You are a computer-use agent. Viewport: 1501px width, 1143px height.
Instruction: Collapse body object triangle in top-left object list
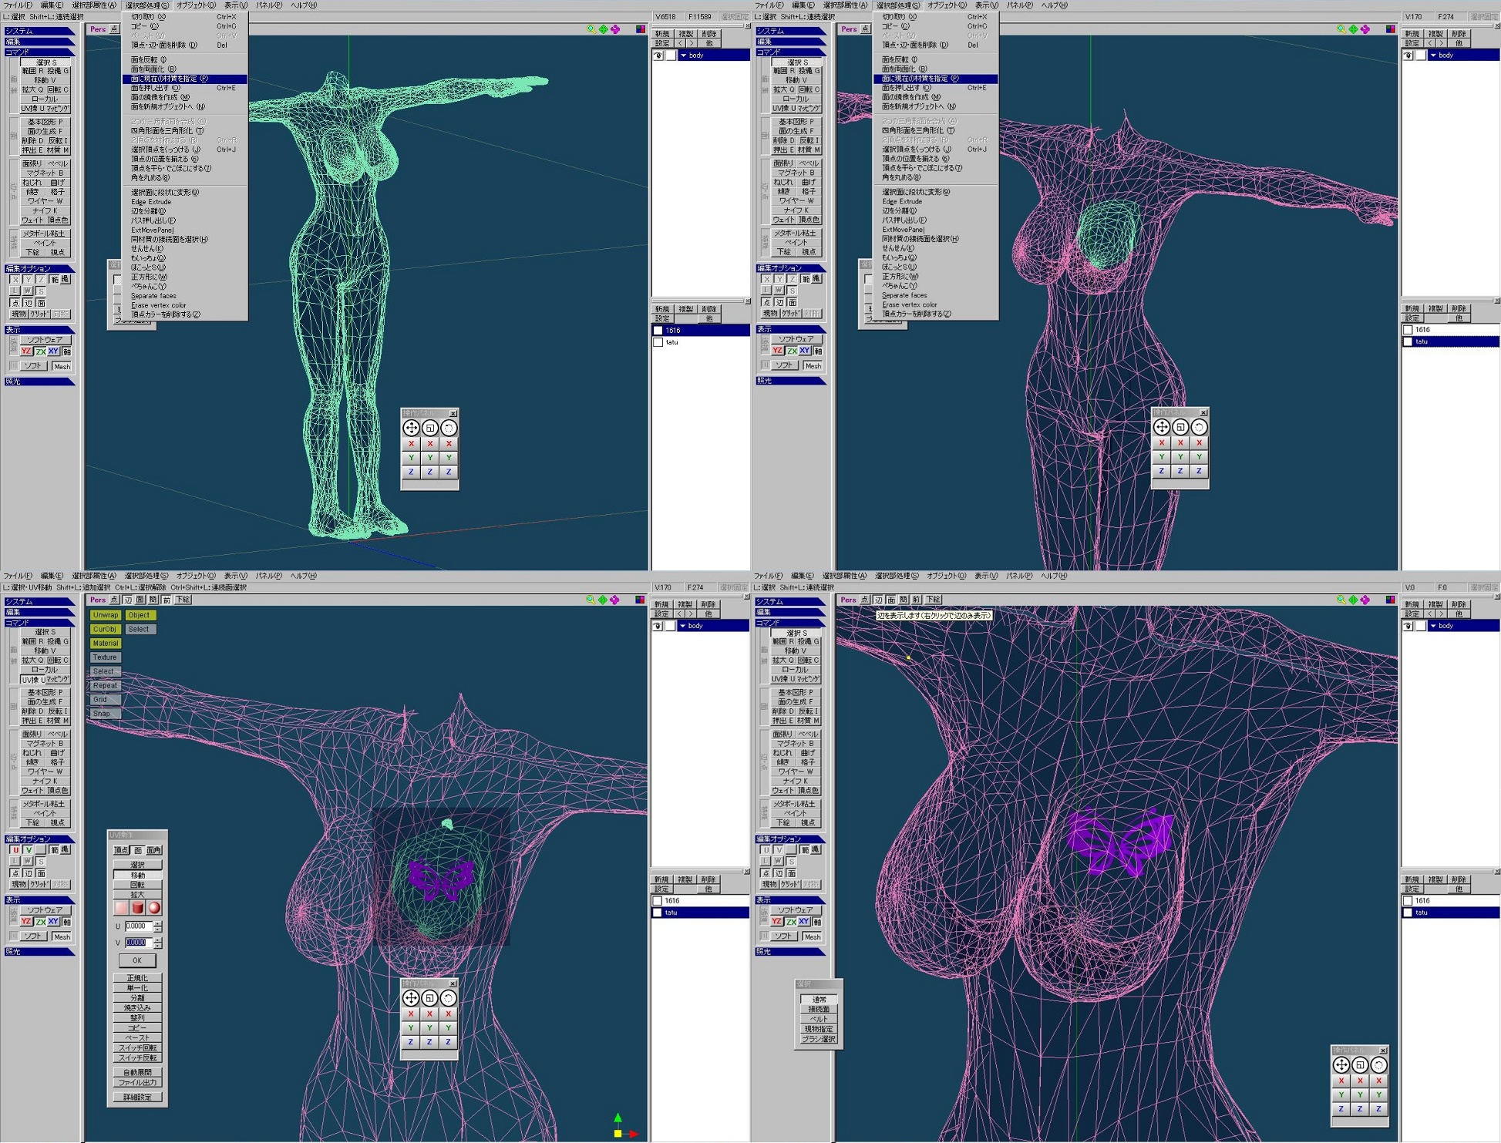[x=682, y=55]
